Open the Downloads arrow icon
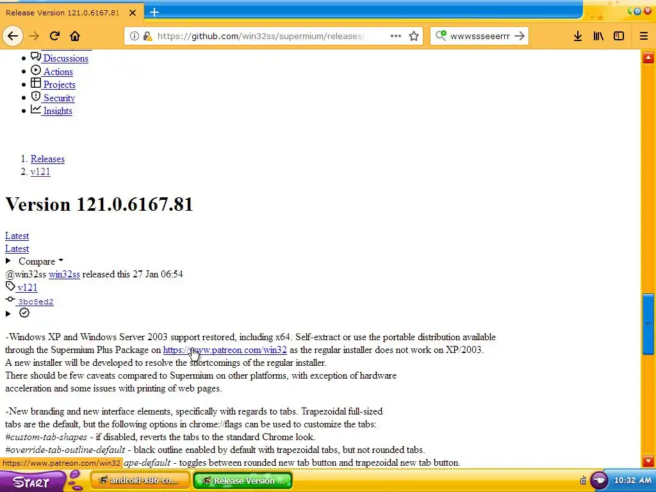This screenshot has width=656, height=492. tap(578, 36)
